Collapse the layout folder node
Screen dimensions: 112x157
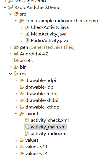(x=16, y=114)
